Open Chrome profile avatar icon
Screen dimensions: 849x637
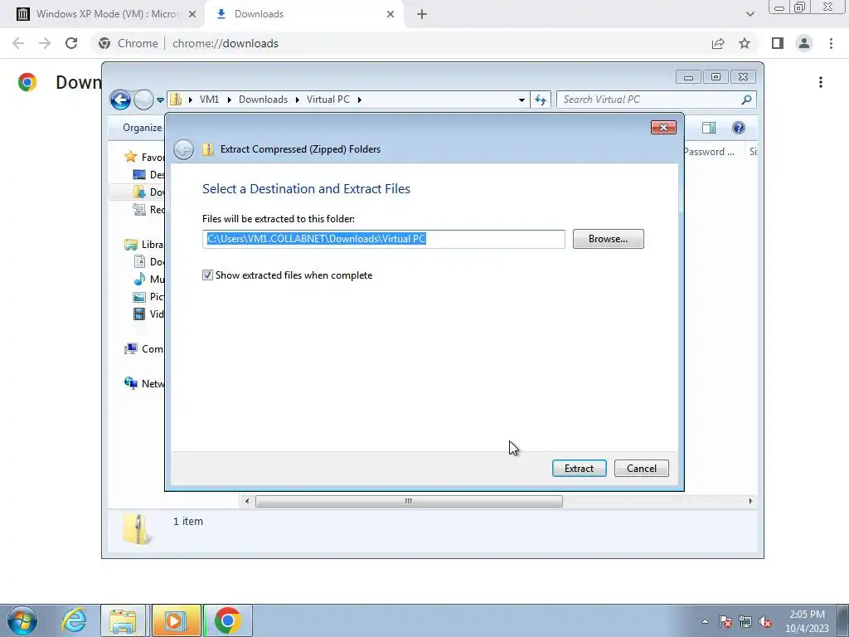(804, 43)
